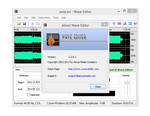Click the Wave Editor logo banner in About dialog
Viewport: 150px width, 116px height.
pos(75,39)
